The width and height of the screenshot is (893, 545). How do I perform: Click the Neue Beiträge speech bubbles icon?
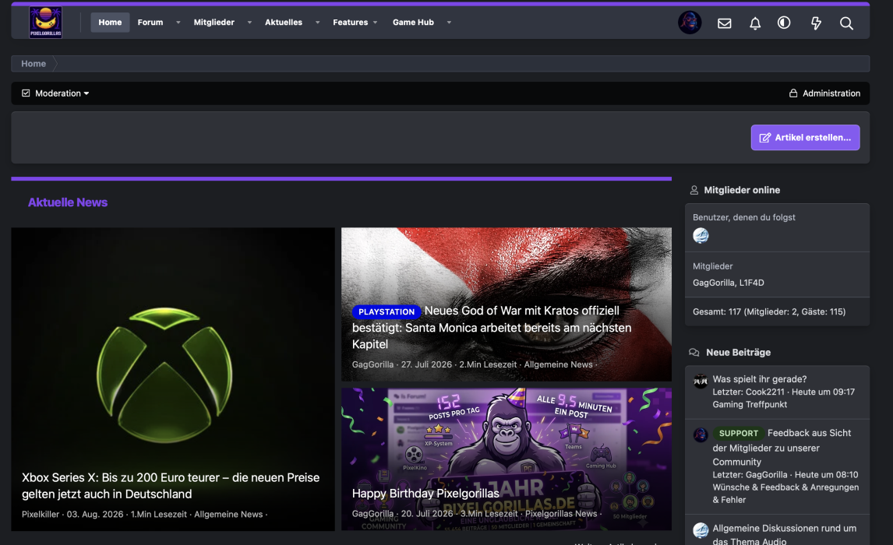coord(694,352)
